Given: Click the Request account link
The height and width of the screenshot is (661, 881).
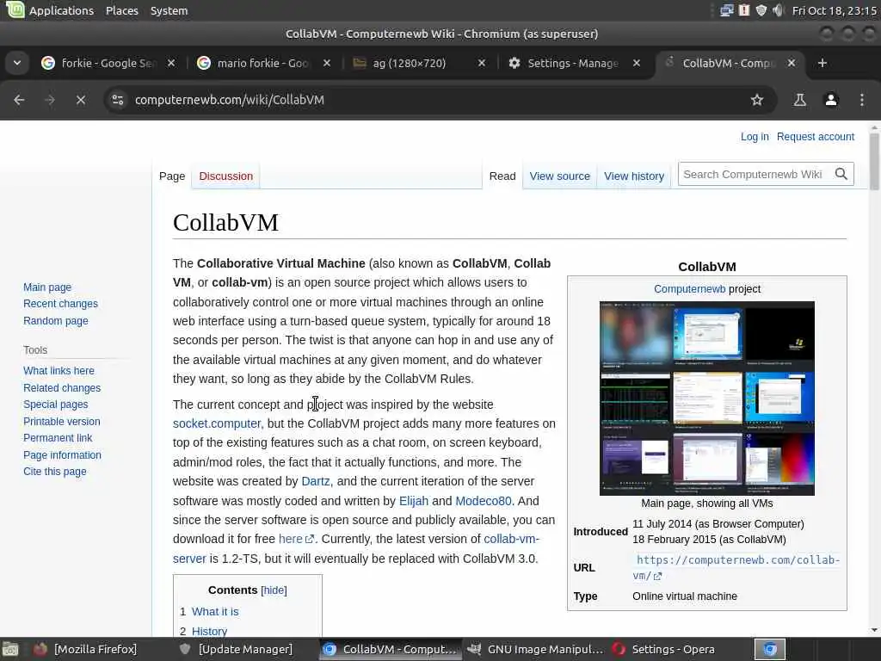Looking at the screenshot, I should [x=816, y=137].
